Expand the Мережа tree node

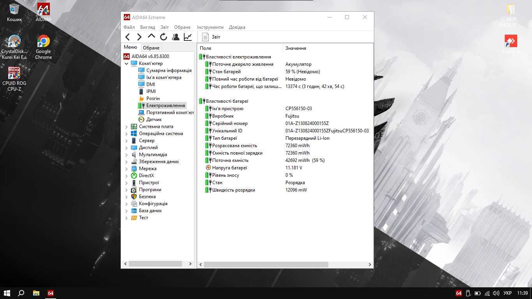point(126,169)
